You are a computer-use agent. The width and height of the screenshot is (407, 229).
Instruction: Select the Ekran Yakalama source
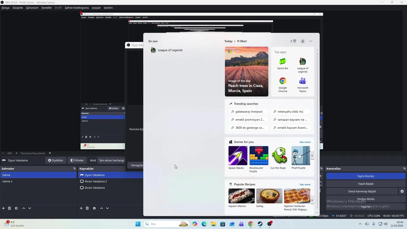coord(110,188)
